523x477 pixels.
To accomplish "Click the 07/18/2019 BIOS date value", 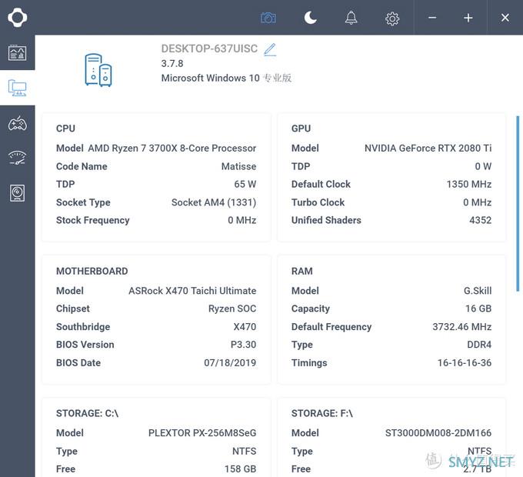I will [230, 363].
